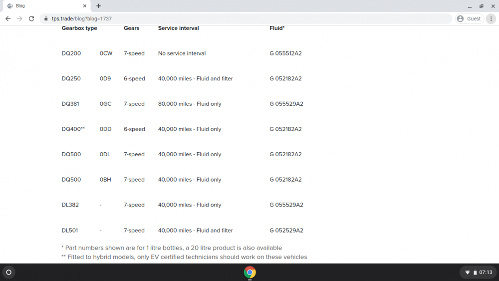Click 7-speed in DQ200 row

coord(134,53)
